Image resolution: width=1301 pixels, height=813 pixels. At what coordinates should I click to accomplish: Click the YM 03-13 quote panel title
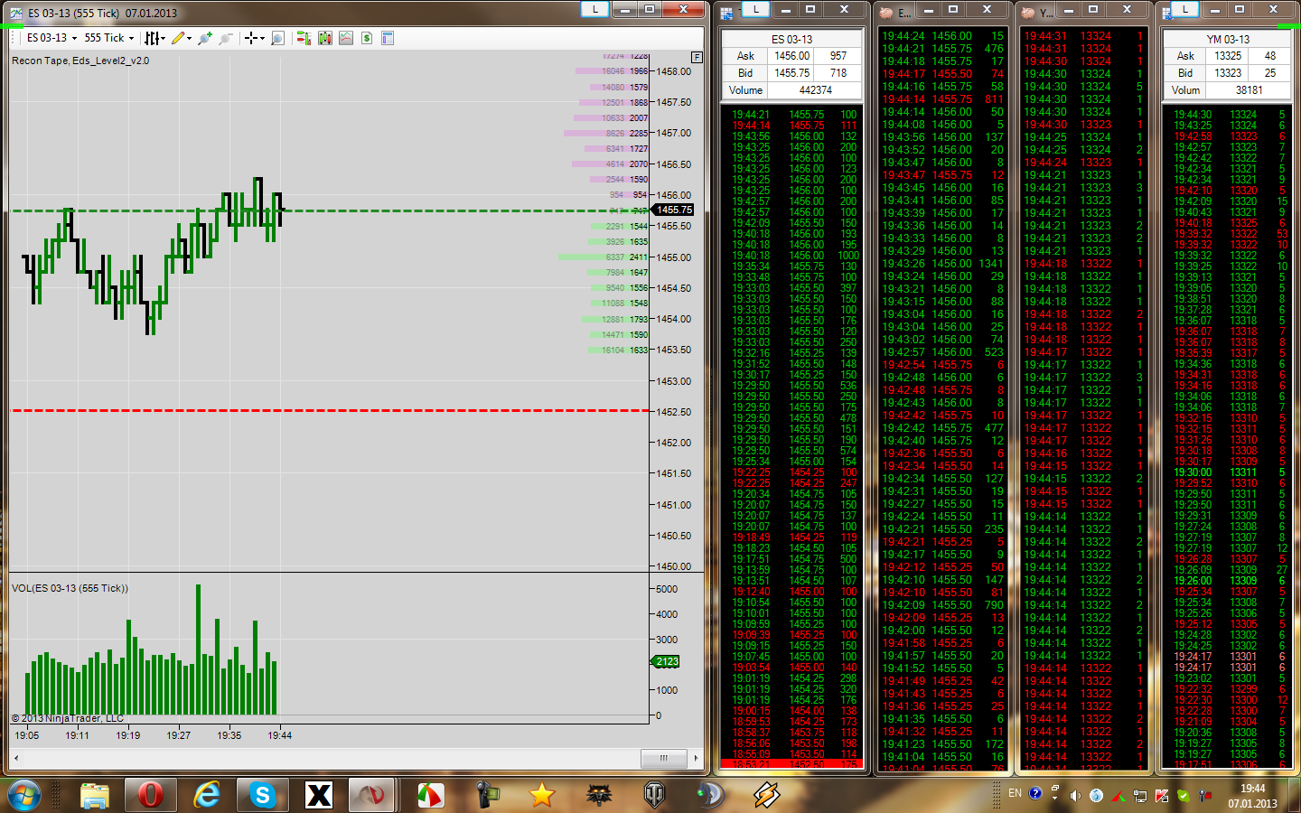[1228, 39]
